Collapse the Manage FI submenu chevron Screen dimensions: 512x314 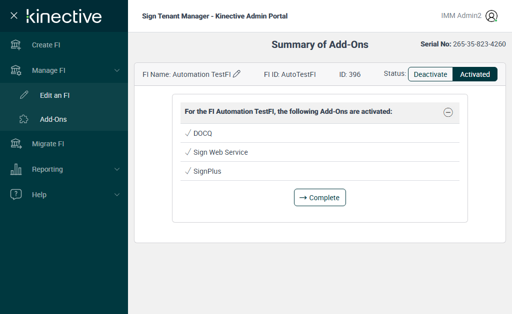[x=117, y=70]
